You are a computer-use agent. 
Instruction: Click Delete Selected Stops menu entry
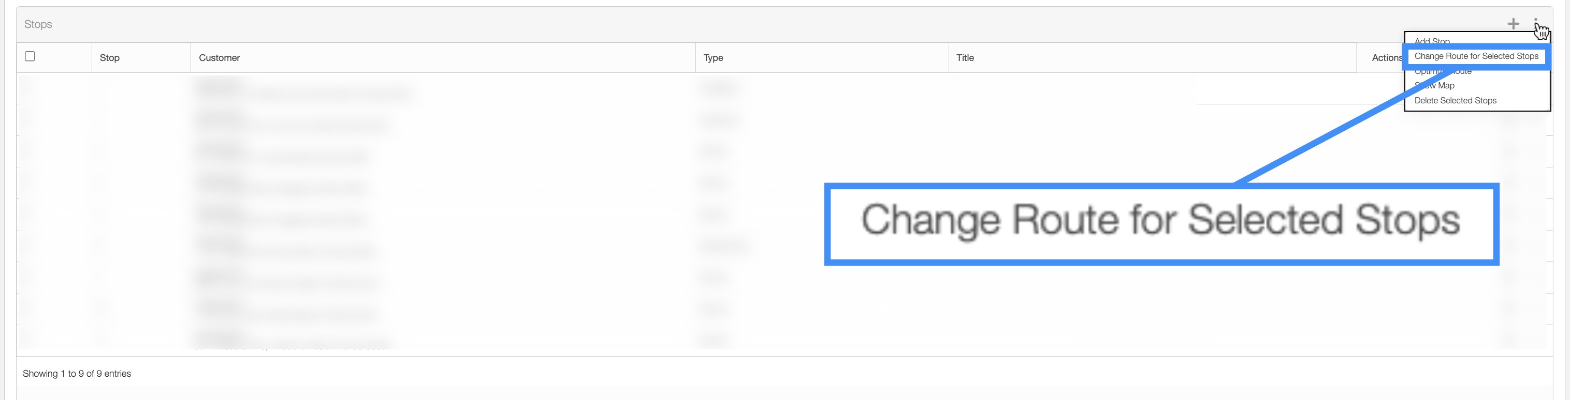pyautogui.click(x=1455, y=100)
